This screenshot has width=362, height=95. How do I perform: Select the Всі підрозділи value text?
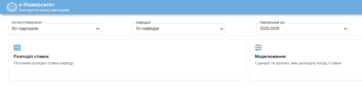tap(25, 29)
